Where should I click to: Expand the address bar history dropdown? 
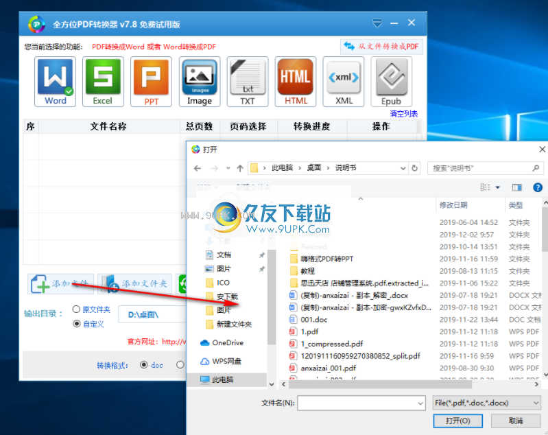click(403, 168)
